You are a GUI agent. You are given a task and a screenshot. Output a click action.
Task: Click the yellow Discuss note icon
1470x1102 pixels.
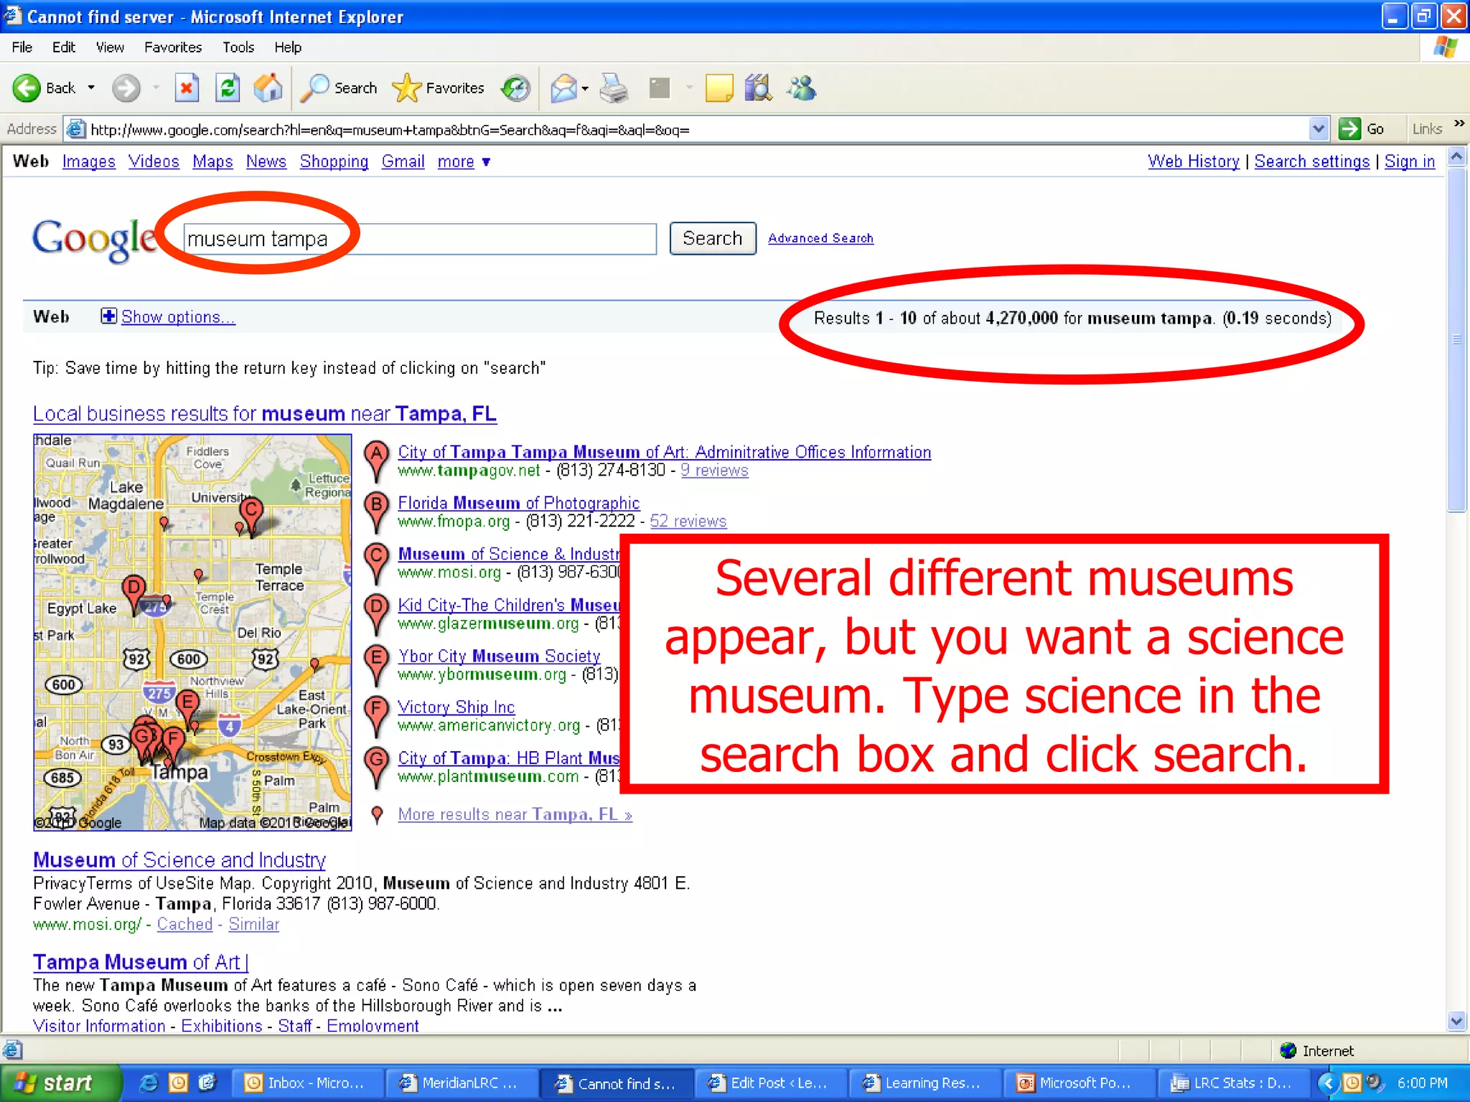(x=718, y=88)
